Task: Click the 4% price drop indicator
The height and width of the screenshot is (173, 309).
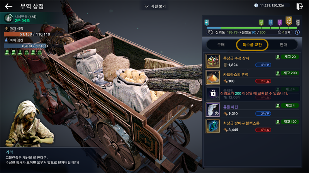Action: [263, 65]
